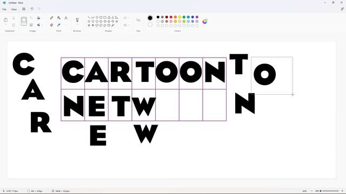This screenshot has height=194, width=346.
Task: Choose the red color swatch
Action: [171, 17]
